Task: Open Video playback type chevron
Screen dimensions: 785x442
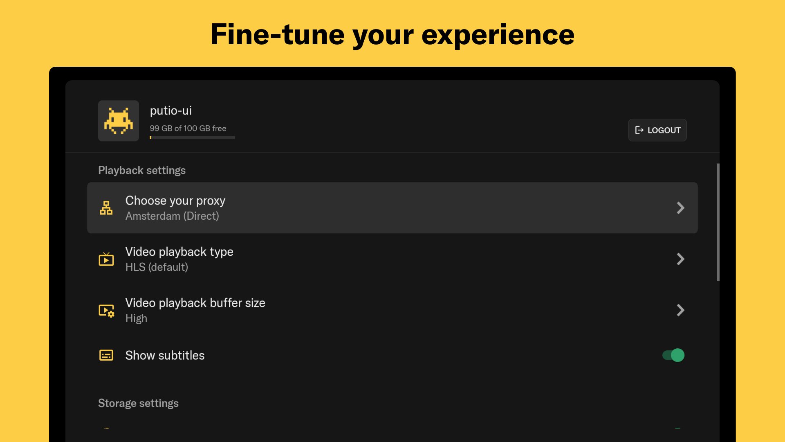Action: (680, 259)
